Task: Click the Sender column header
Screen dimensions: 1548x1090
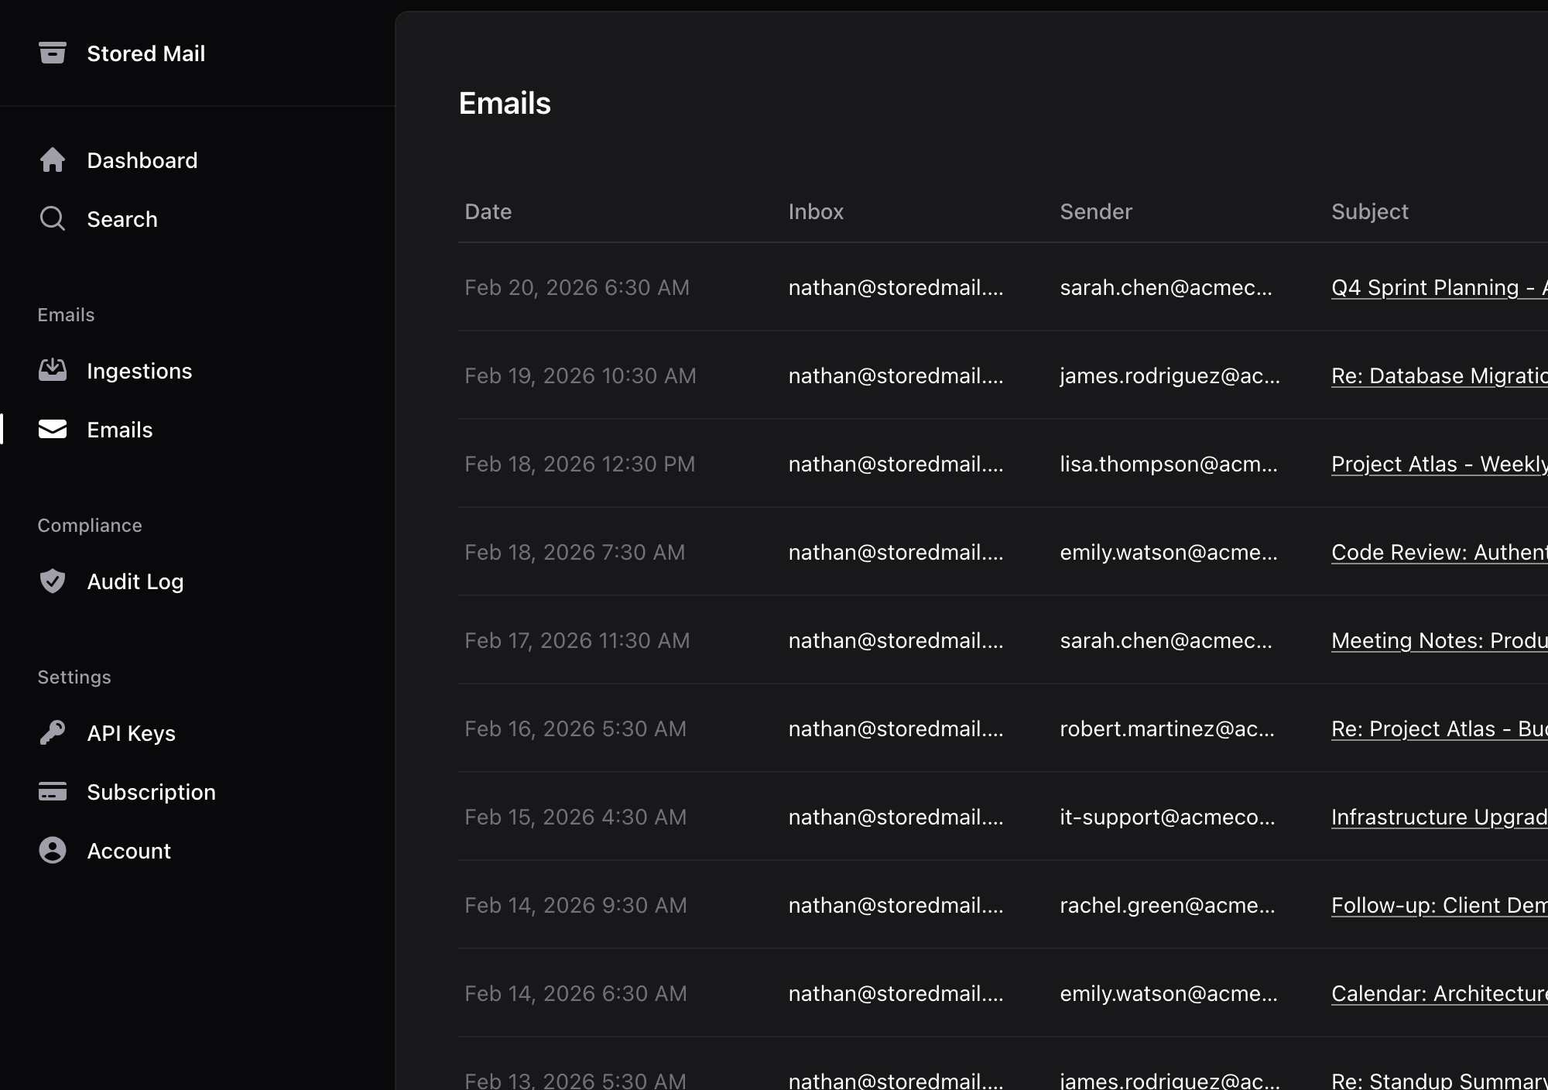Action: click(x=1095, y=211)
